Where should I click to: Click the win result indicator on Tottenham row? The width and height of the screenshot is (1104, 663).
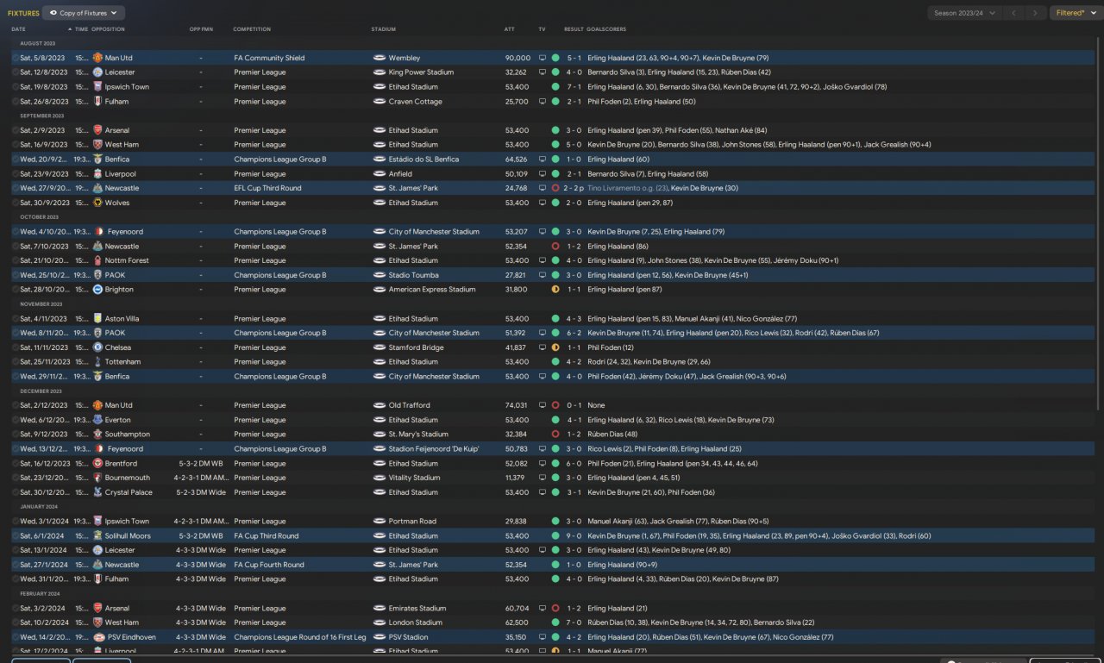click(x=555, y=362)
